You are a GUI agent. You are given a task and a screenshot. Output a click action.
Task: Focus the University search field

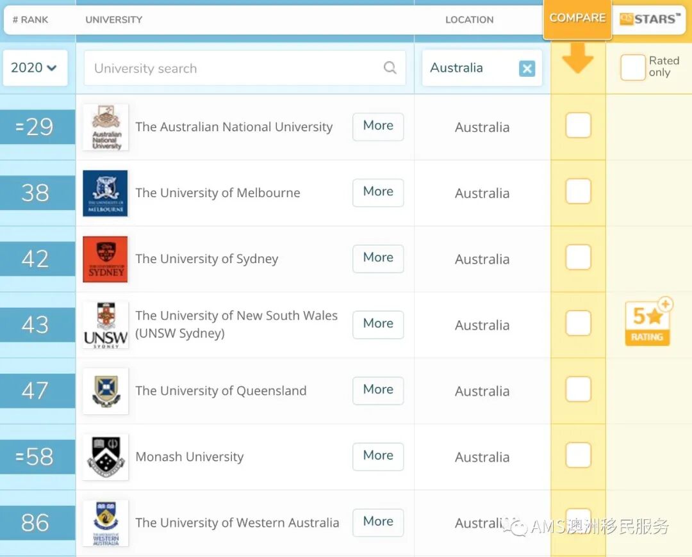pyautogui.click(x=245, y=68)
